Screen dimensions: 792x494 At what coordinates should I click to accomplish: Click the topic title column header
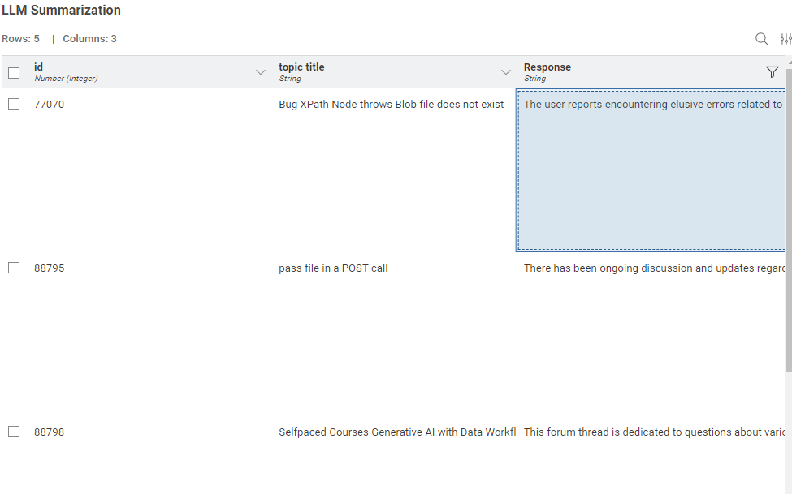(301, 67)
